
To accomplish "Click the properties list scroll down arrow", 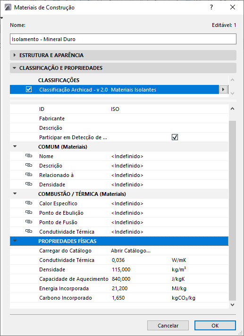I will (x=232, y=305).
